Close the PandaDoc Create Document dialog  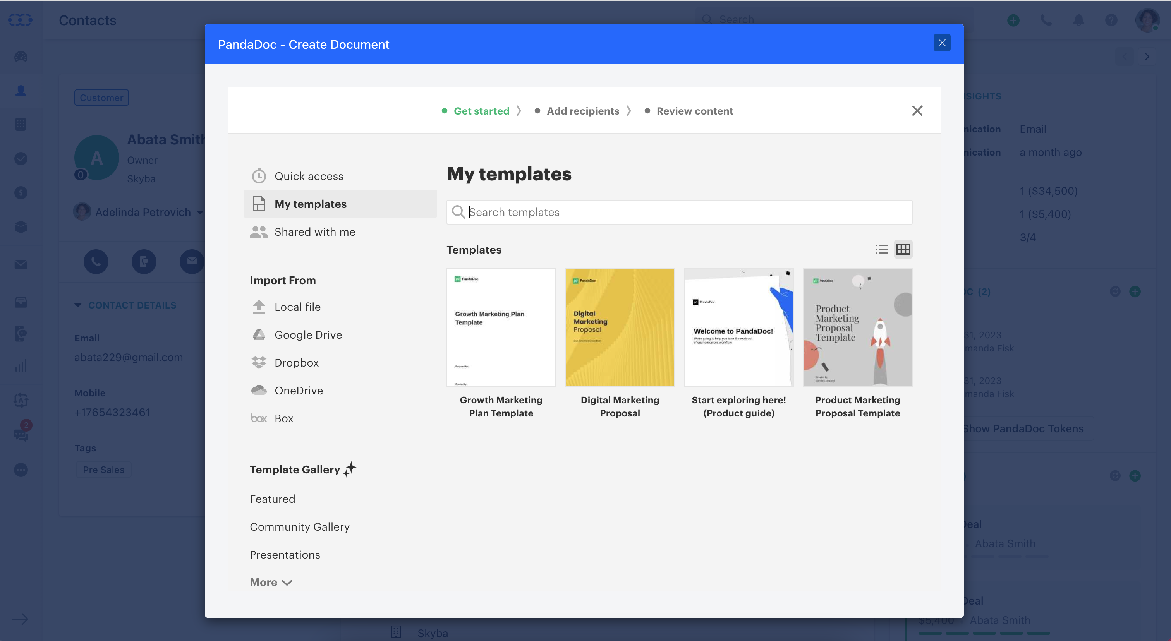[x=941, y=43]
